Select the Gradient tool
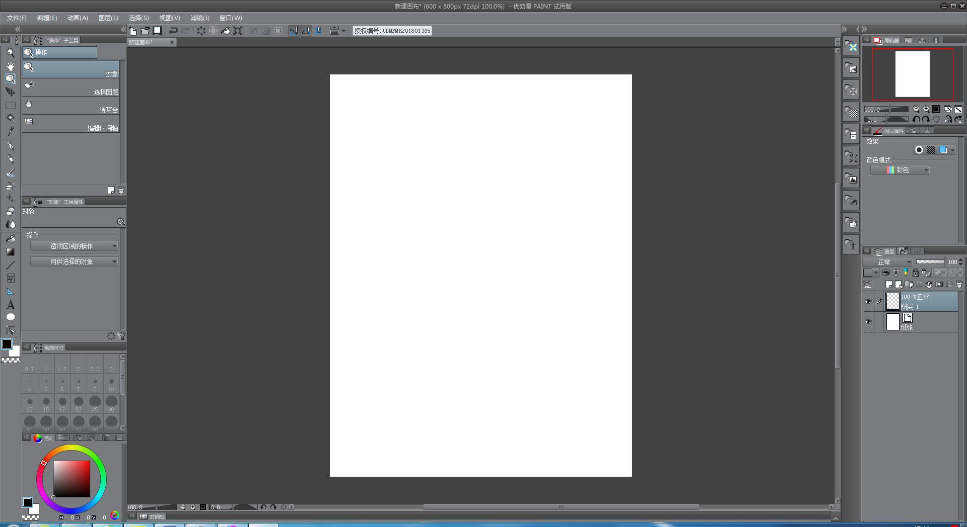 (10, 252)
